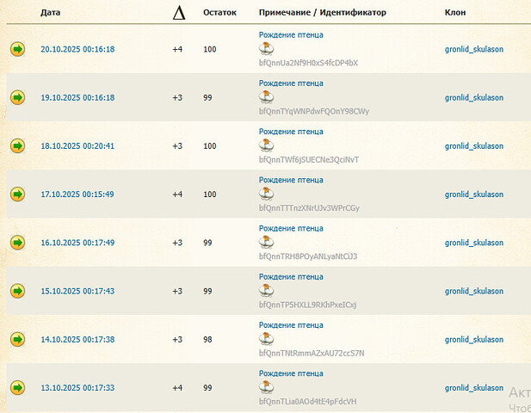
Task: Click the Остаток column header
Action: point(219,13)
